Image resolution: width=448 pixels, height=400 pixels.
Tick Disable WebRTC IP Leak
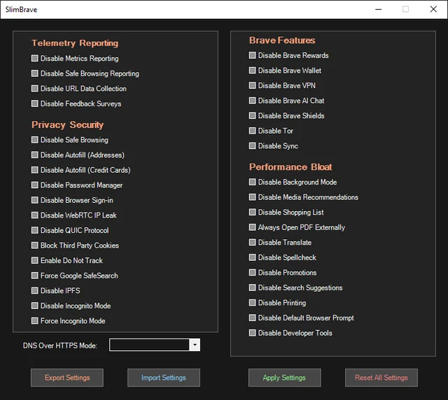pyautogui.click(x=35, y=215)
